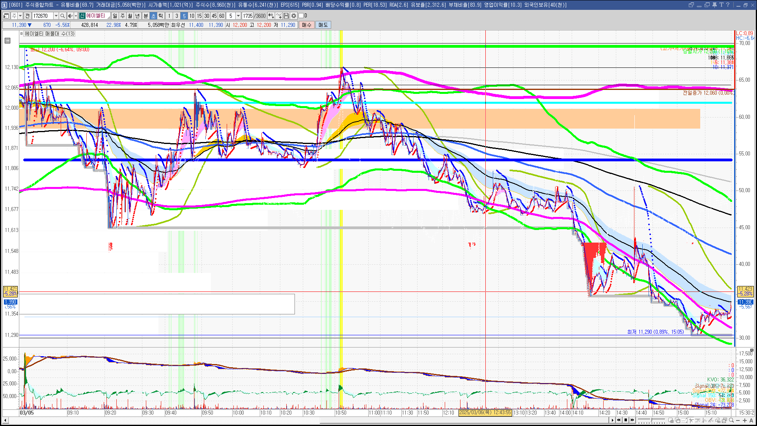Screen dimensions: 757x426
Task: Toggle the 일 (daily) chart period
Action: (115, 16)
